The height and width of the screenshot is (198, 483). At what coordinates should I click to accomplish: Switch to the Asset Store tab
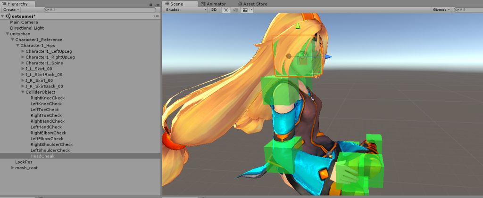tap(252, 4)
